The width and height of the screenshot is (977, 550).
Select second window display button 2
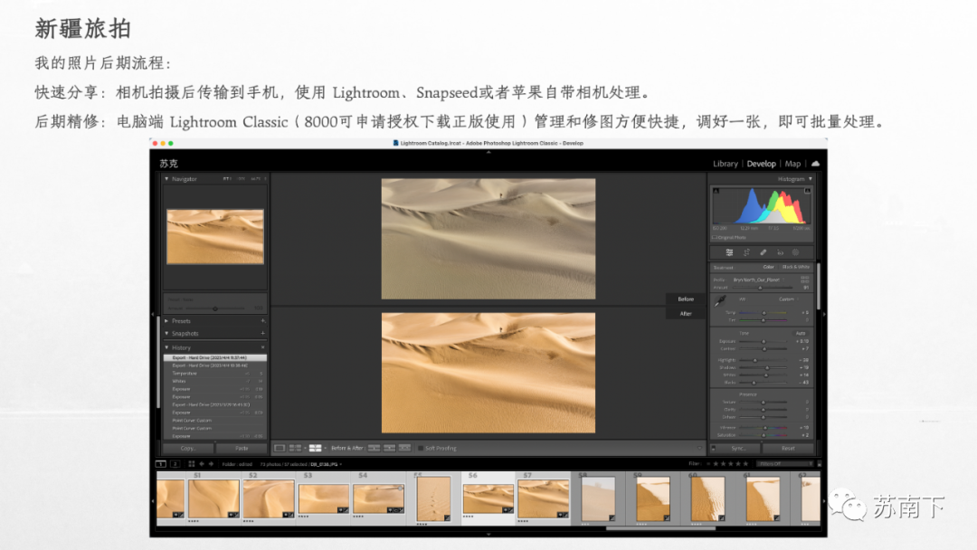pos(175,464)
